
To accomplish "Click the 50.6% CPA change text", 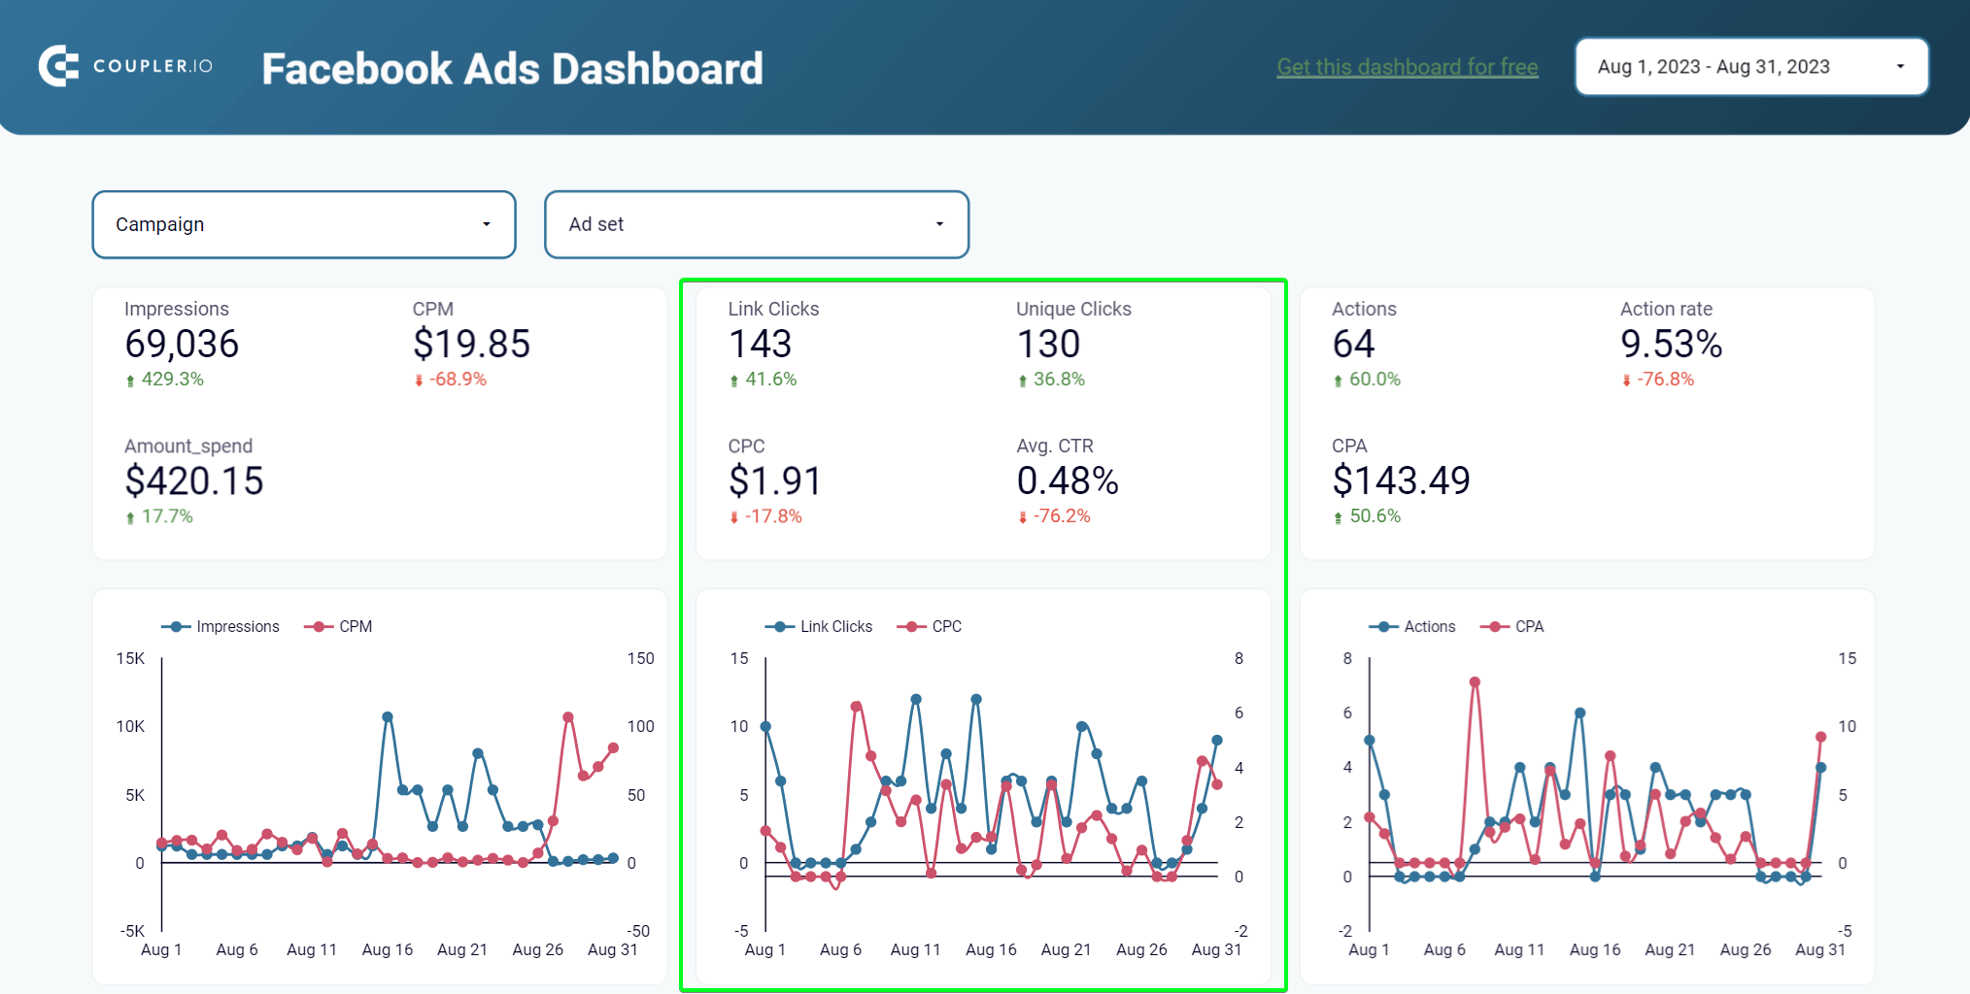I will click(1375, 516).
